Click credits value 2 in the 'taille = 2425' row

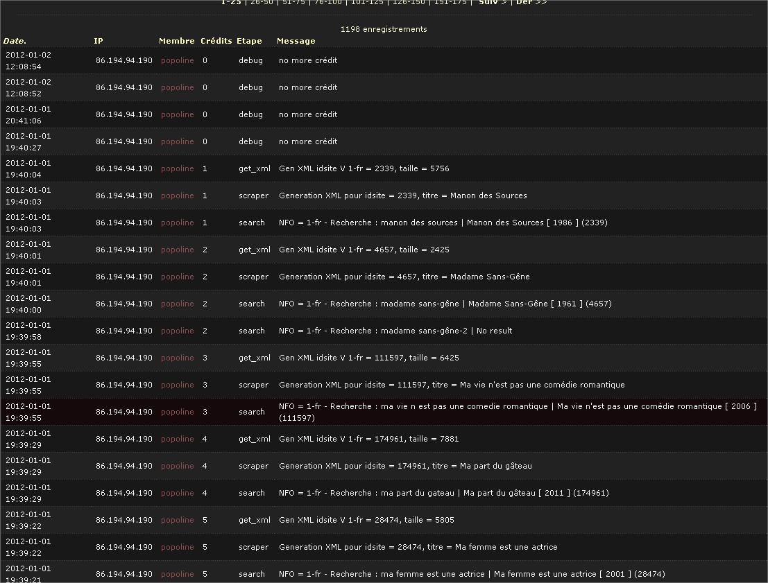[x=205, y=250]
